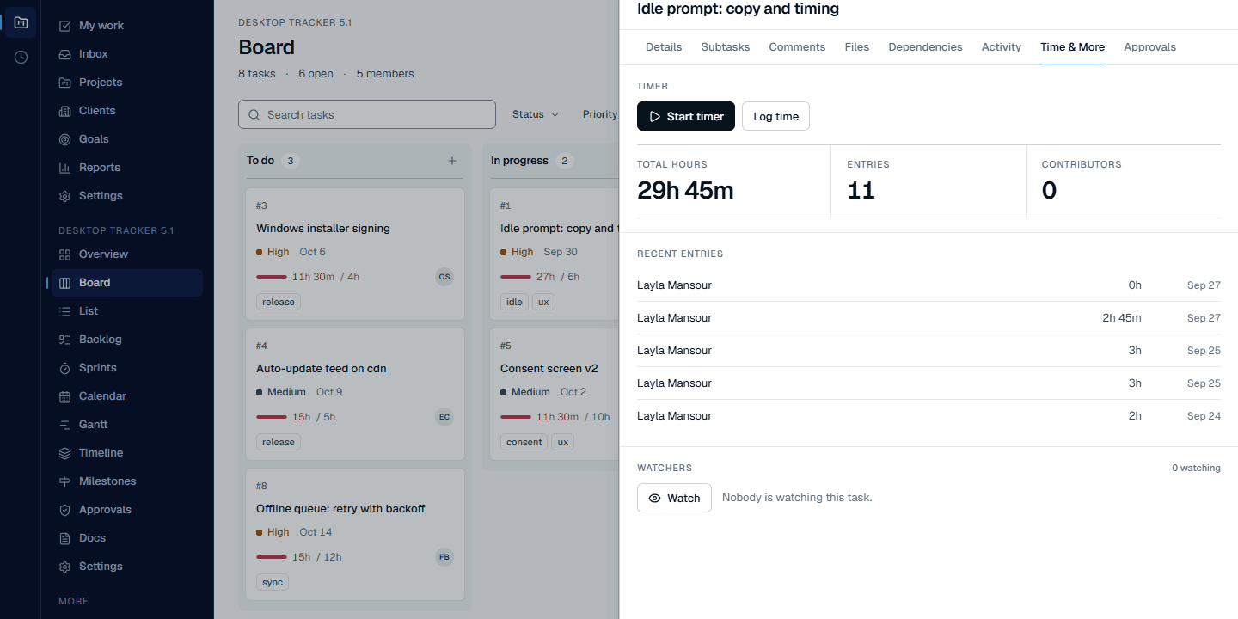Switch to the Details tab
Screen dimensions: 1238x619
[x=664, y=47]
